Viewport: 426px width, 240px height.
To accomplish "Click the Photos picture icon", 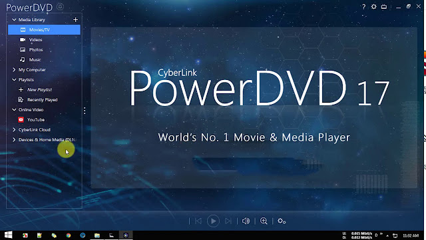I will click(x=23, y=50).
